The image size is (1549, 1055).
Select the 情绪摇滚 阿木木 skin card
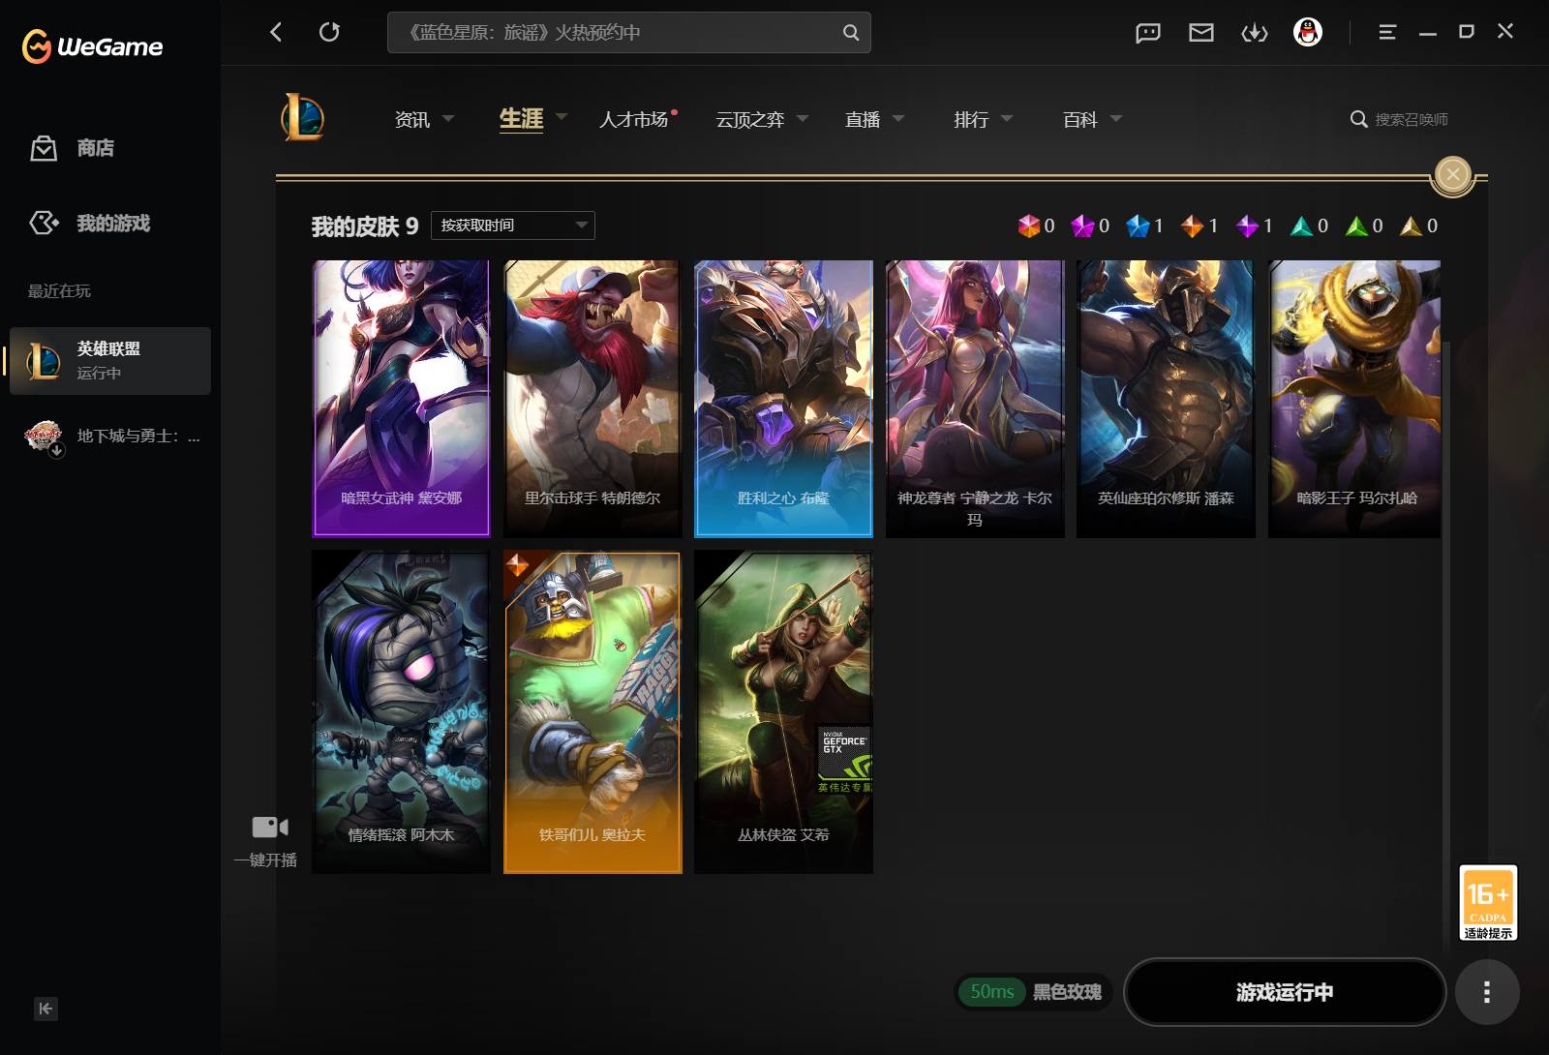tap(401, 712)
